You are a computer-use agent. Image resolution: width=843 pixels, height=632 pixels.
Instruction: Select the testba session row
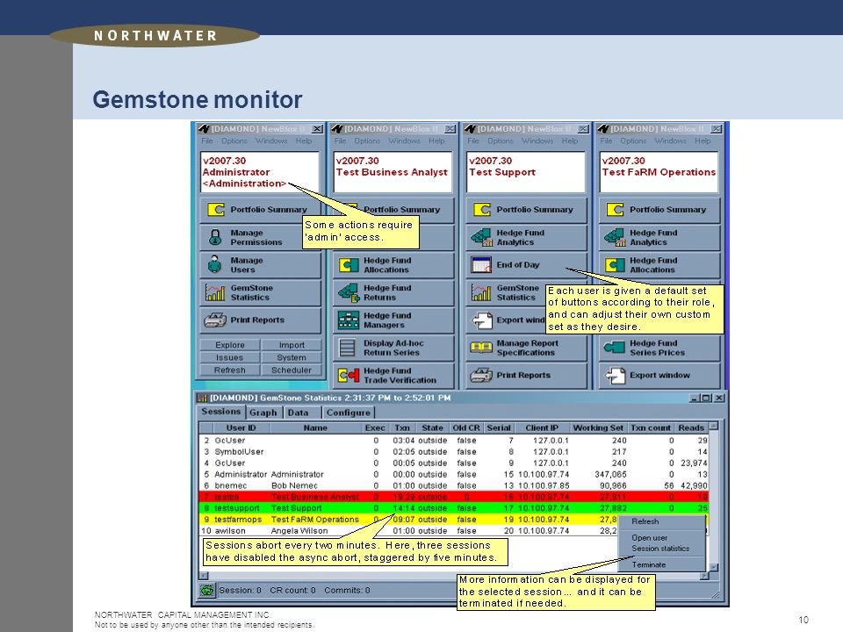pos(453,497)
